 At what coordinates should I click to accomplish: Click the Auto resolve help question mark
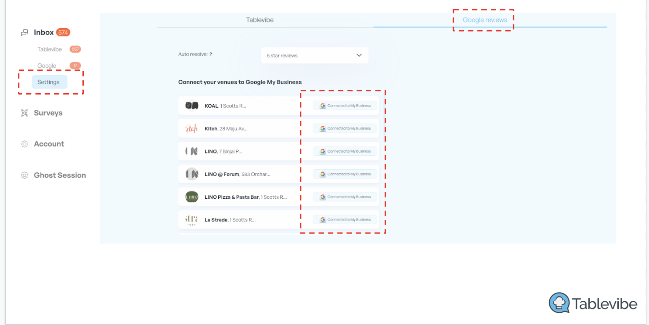point(211,54)
